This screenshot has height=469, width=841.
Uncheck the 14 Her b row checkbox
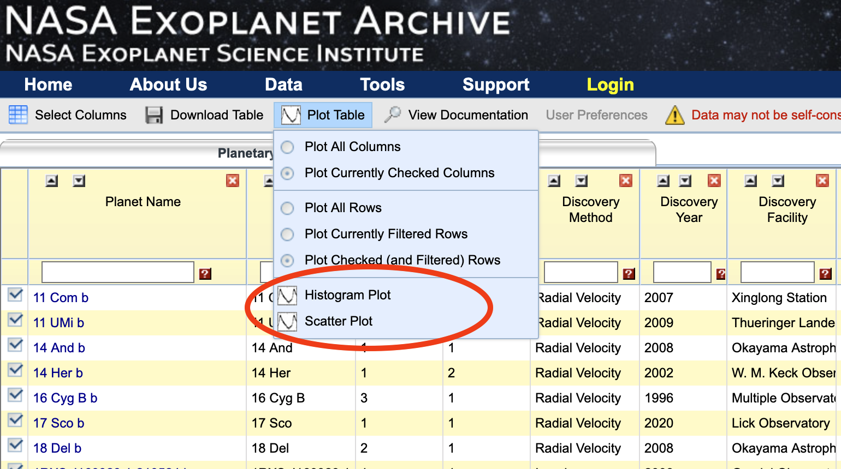click(15, 370)
